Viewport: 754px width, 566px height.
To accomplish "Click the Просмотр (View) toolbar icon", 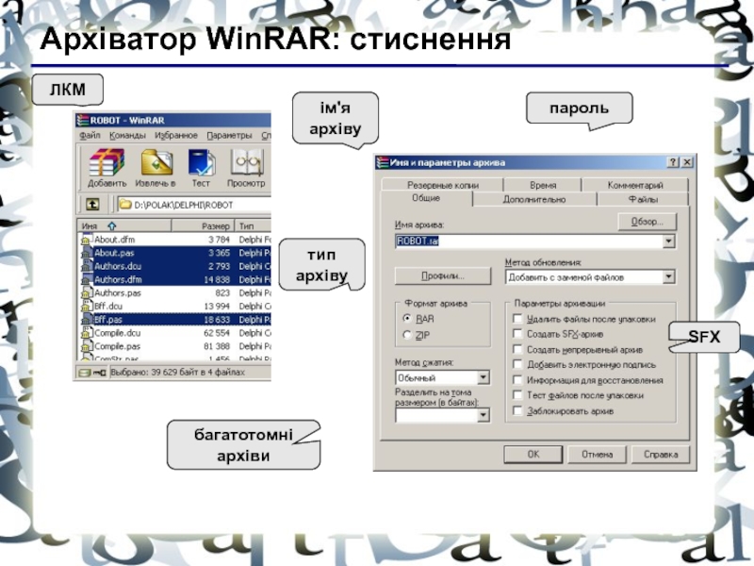I will point(246,162).
